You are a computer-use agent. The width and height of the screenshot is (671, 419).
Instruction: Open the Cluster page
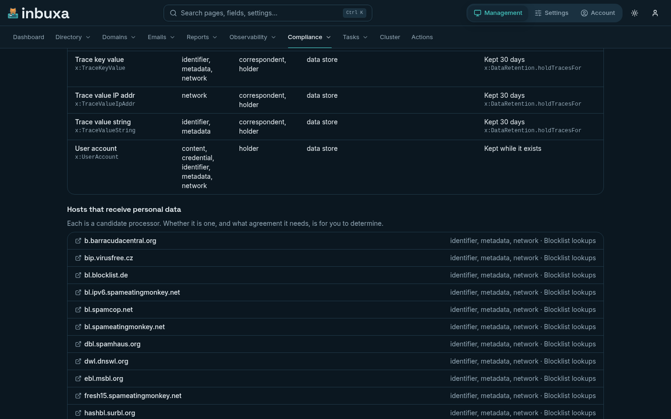tap(390, 37)
